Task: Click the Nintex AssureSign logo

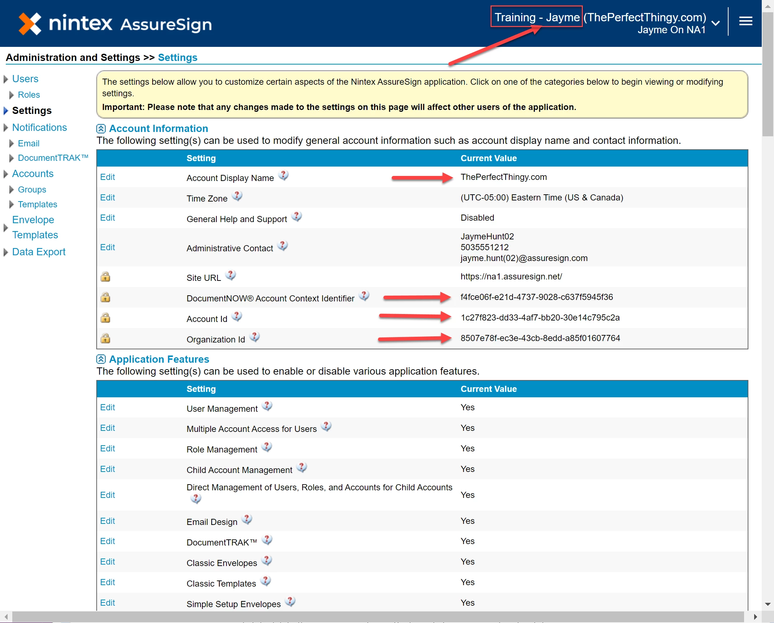Action: [115, 24]
